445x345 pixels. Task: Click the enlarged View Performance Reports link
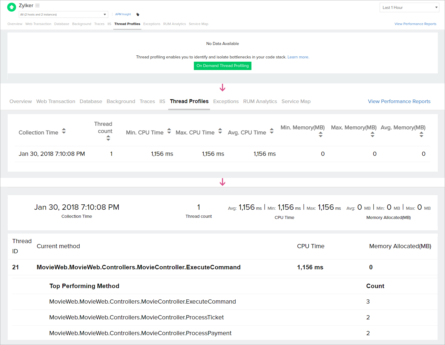tap(399, 101)
